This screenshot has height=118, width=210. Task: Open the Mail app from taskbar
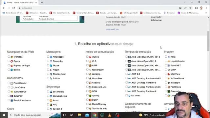[x=87, y=115]
